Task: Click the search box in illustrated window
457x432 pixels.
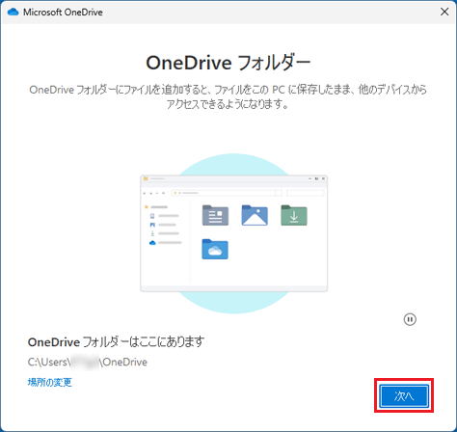Action: [x=306, y=193]
